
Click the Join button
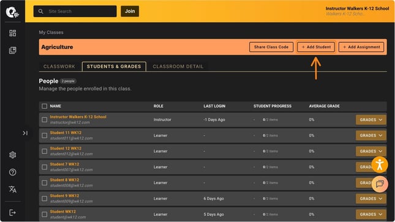pos(130,12)
